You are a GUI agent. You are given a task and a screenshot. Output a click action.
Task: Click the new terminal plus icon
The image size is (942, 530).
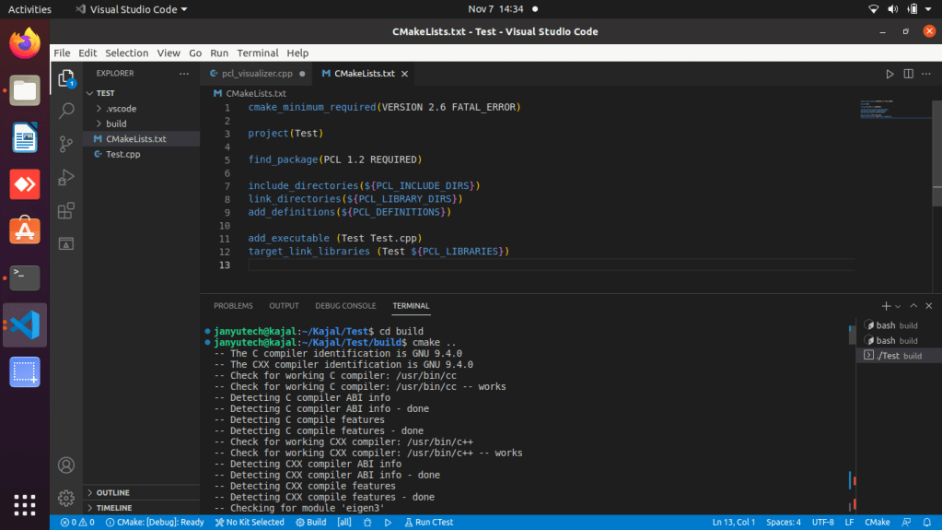[x=885, y=306]
